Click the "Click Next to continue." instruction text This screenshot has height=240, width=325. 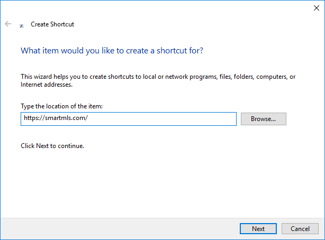coord(52,145)
